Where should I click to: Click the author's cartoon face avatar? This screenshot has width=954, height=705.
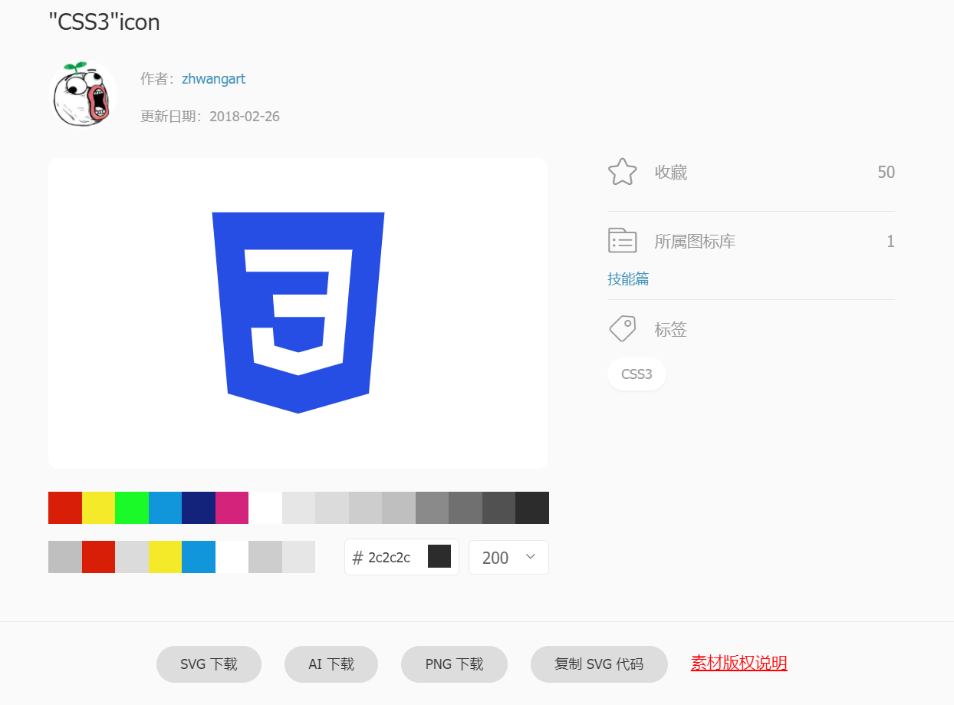pyautogui.click(x=84, y=94)
